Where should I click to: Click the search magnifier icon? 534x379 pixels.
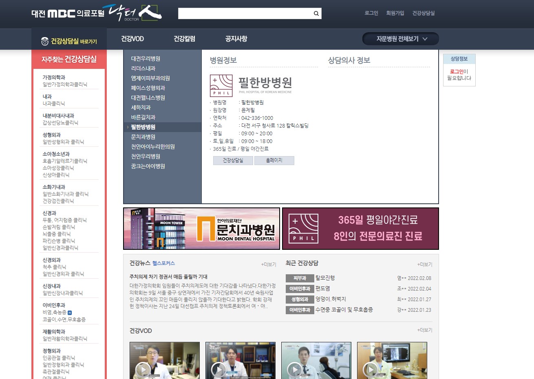coord(316,13)
